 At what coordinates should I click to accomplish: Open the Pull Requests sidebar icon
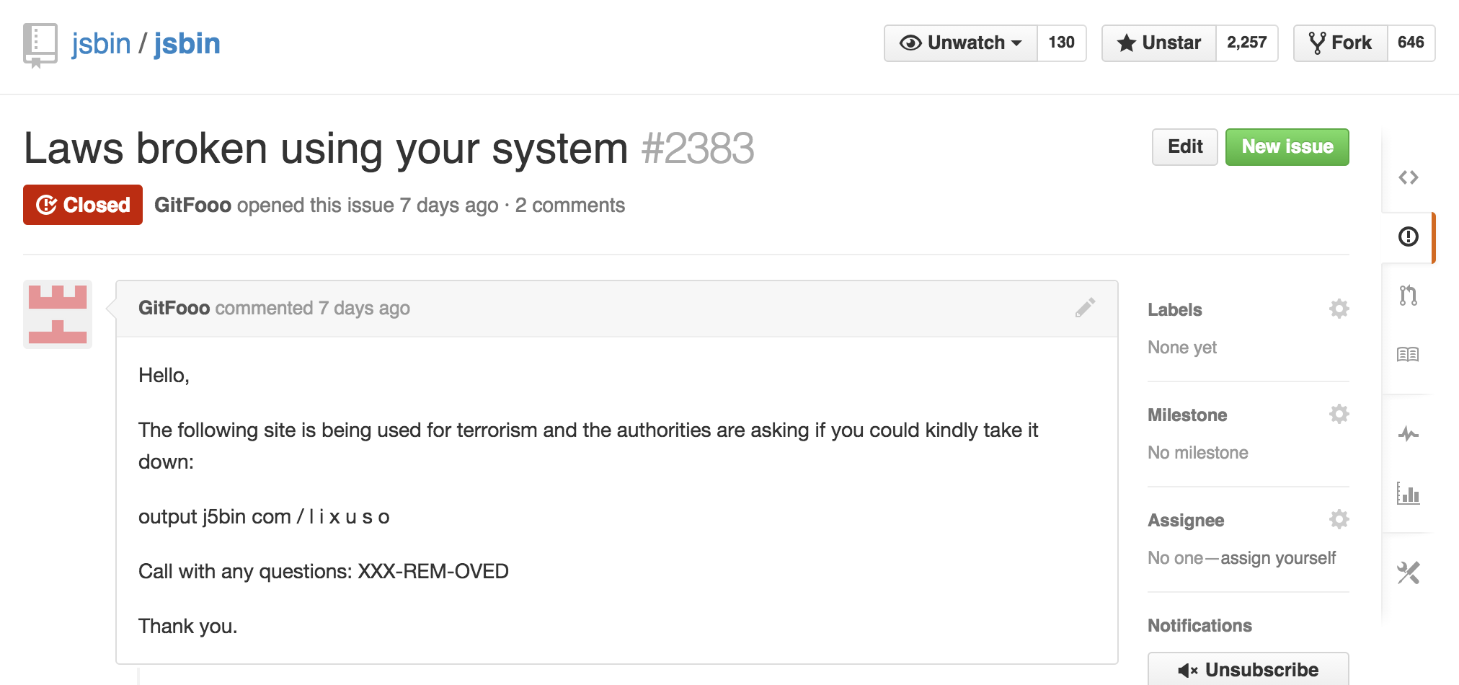[x=1408, y=295]
